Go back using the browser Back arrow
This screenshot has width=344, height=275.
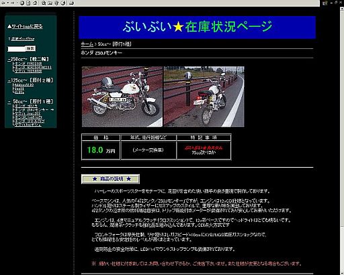[3, 3]
